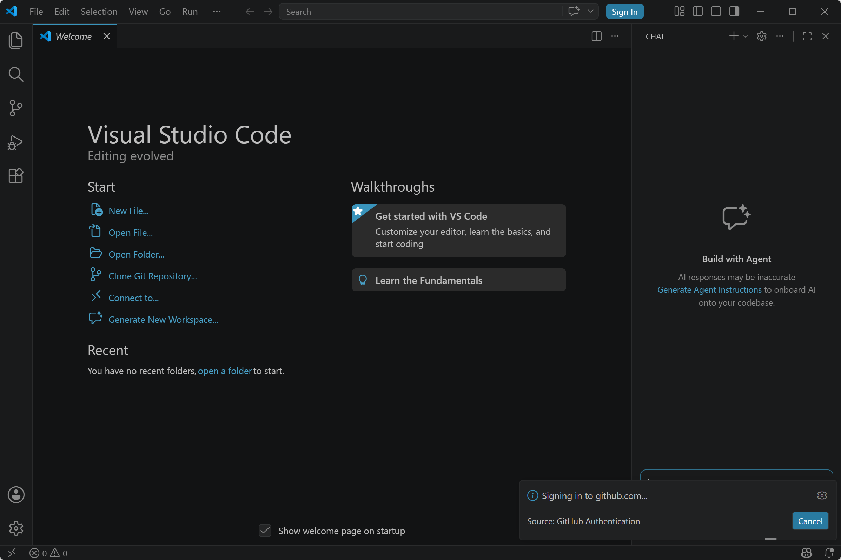Click the Connect to... link
This screenshot has width=841, height=560.
134,298
